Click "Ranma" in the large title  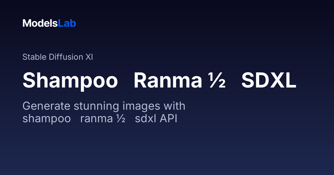point(168,81)
